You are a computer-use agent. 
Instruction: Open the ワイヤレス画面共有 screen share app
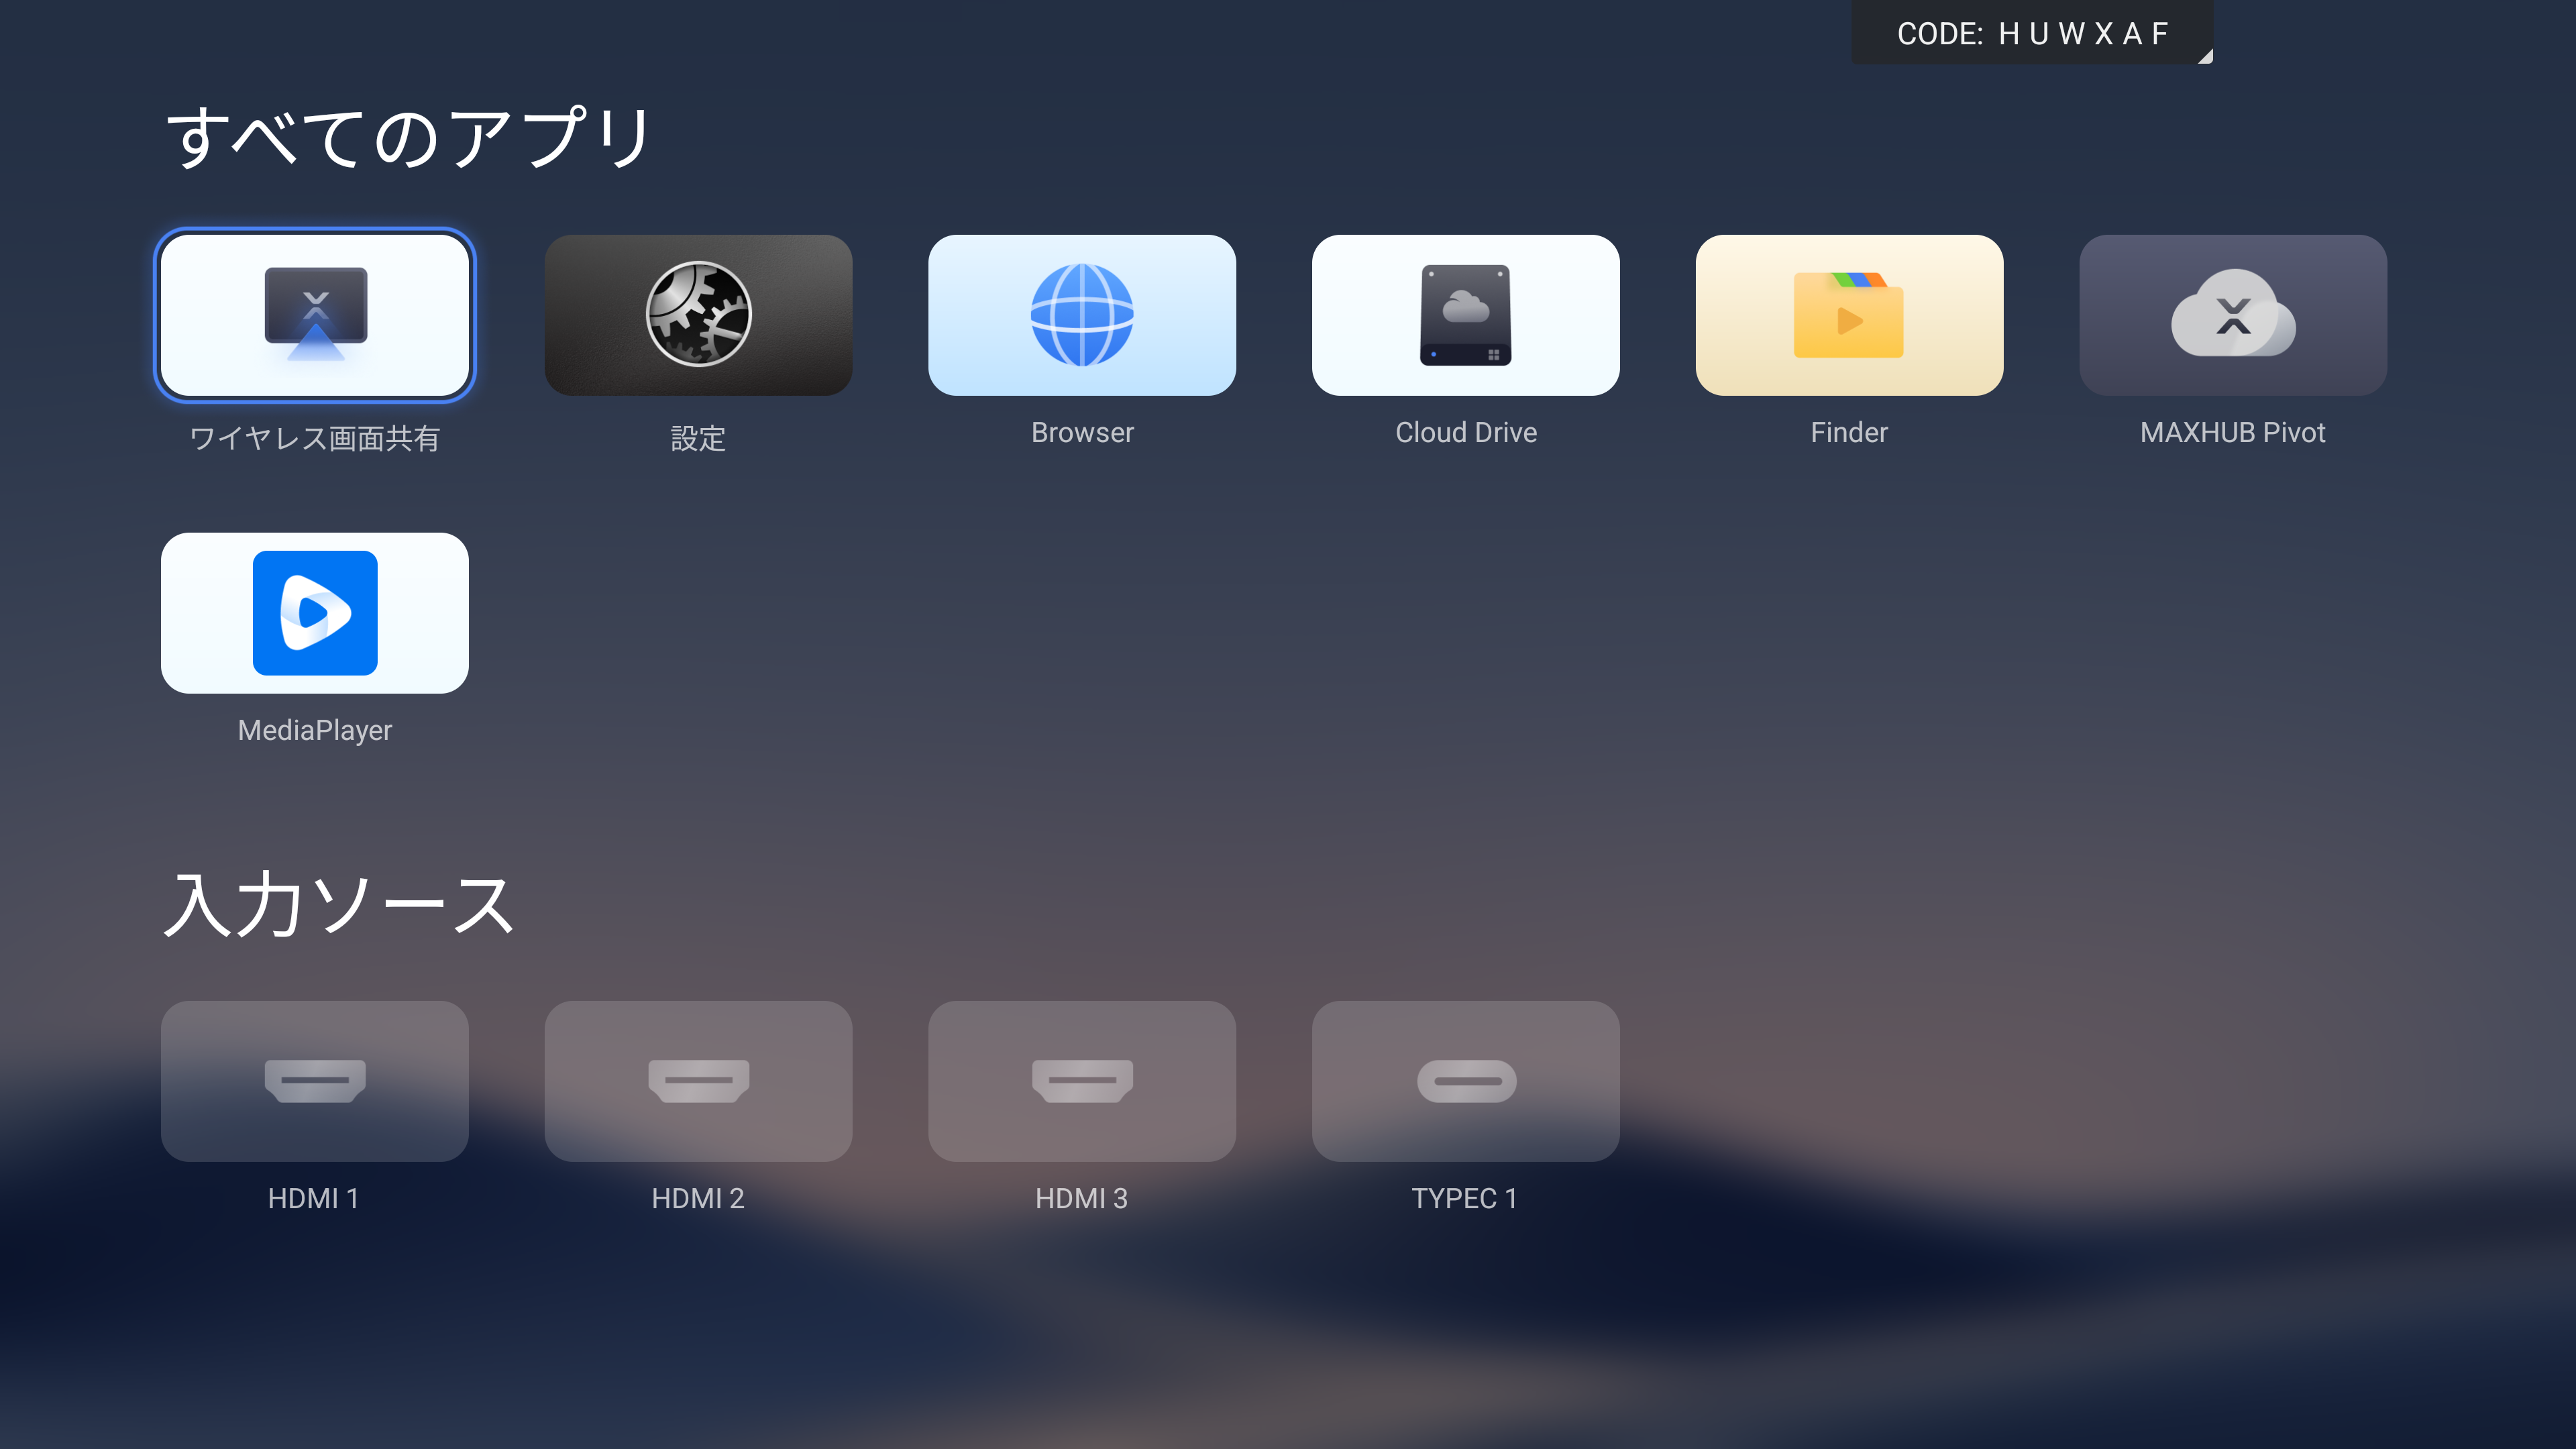click(x=314, y=315)
